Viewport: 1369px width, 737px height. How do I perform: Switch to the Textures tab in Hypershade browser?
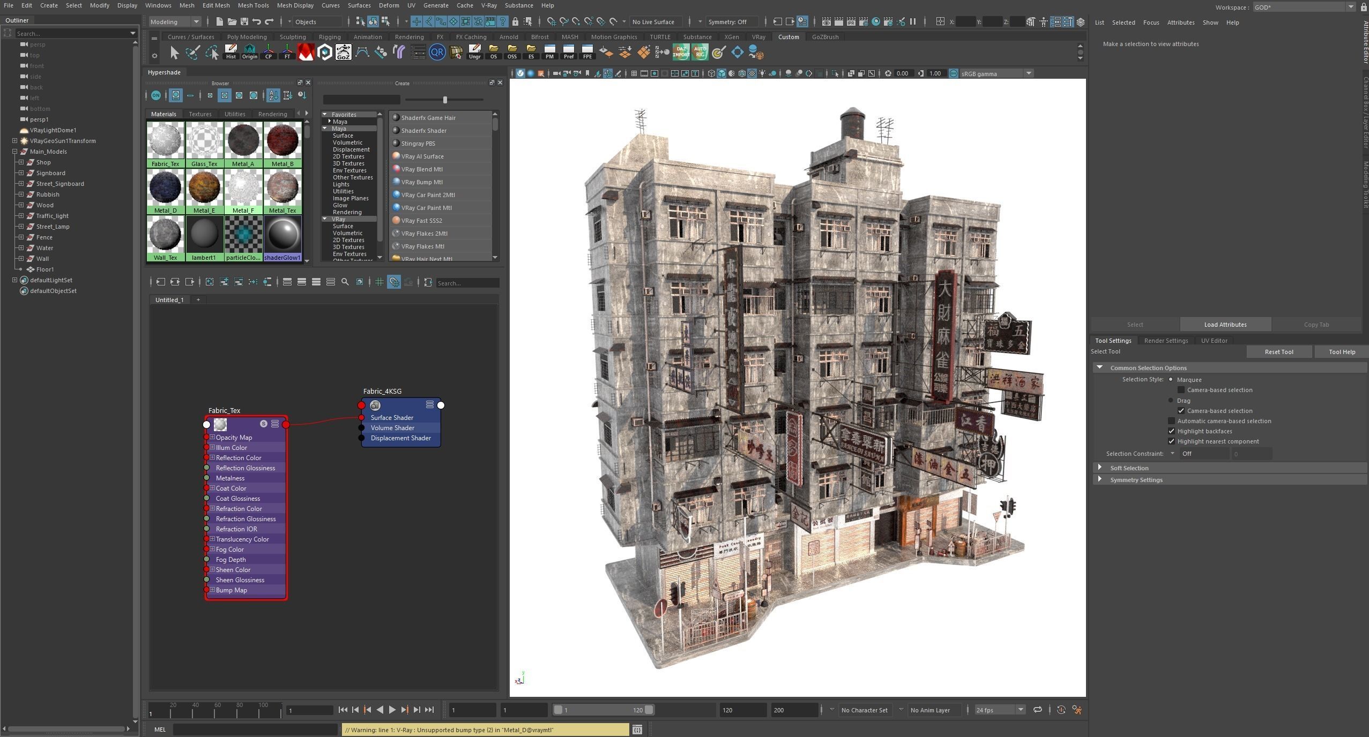click(200, 114)
